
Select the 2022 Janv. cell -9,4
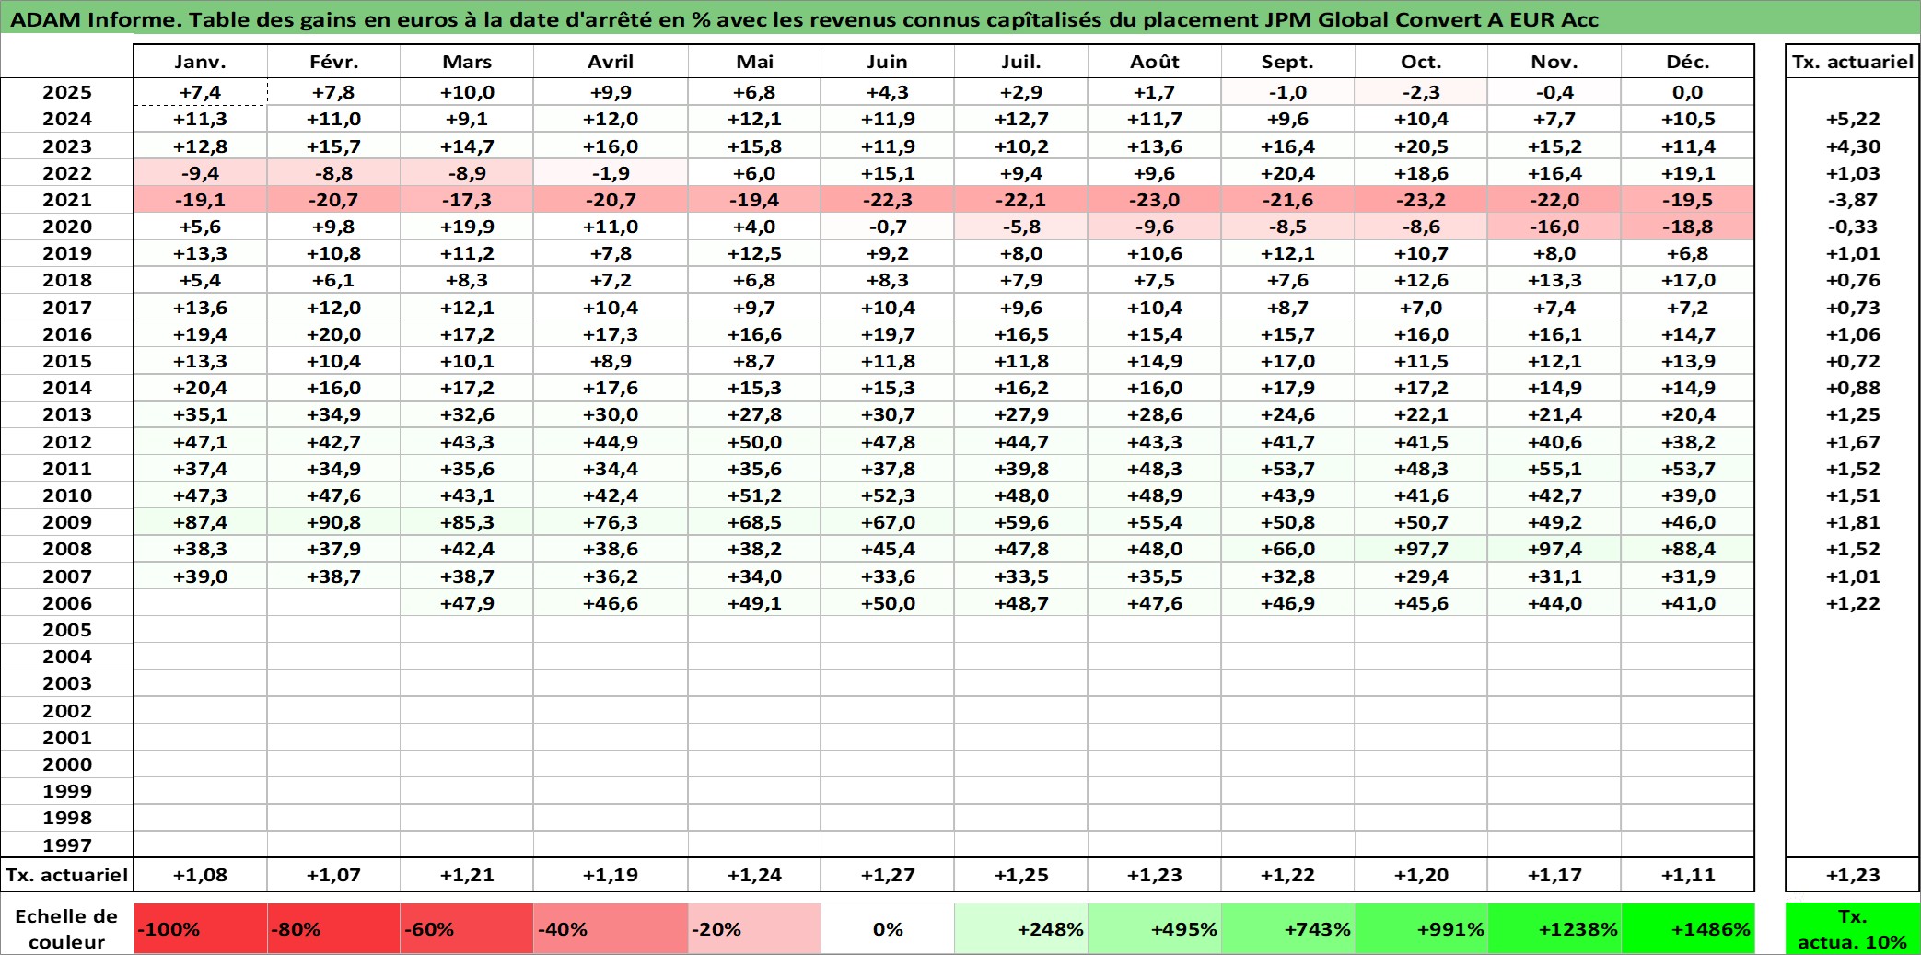(200, 173)
